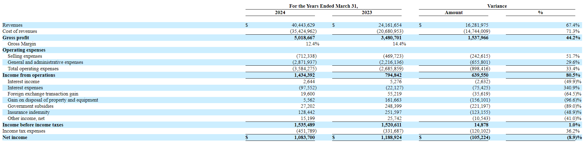Select the 2024 column header
583x143 pixels.
pos(280,13)
